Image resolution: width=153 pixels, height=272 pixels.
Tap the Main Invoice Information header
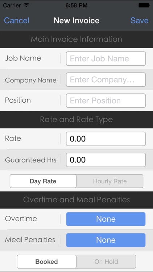76,40
